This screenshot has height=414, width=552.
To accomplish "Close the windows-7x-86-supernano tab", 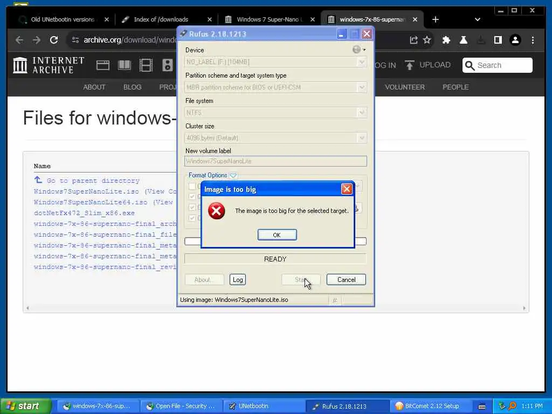I will [x=415, y=20].
